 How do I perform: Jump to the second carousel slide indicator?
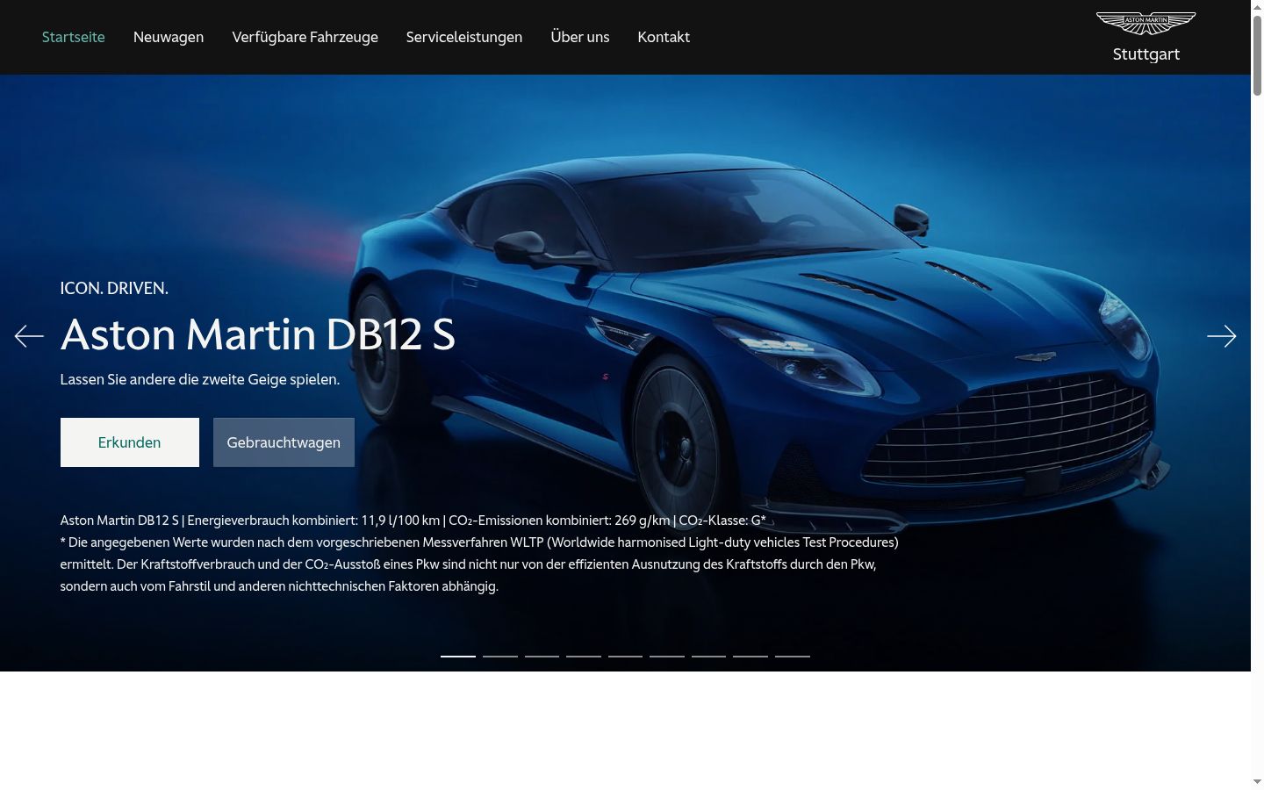click(x=500, y=656)
